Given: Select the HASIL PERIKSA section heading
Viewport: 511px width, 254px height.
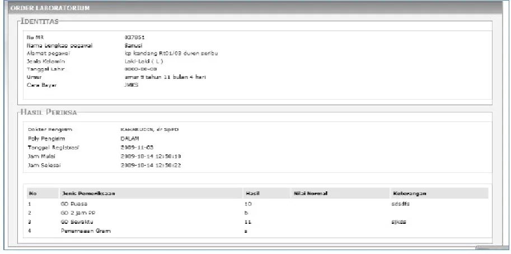Looking at the screenshot, I should tap(49, 112).
